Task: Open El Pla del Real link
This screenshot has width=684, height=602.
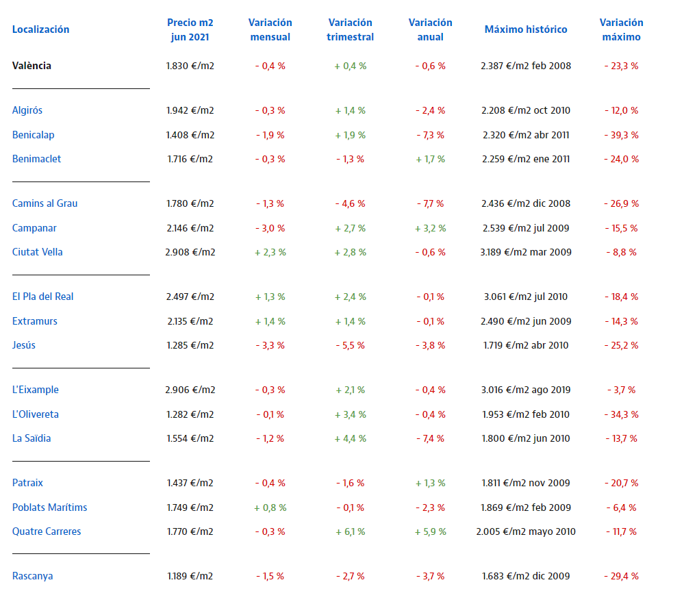Action: point(42,297)
